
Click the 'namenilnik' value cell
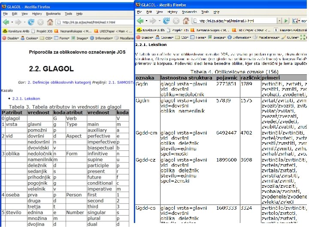point(40,159)
